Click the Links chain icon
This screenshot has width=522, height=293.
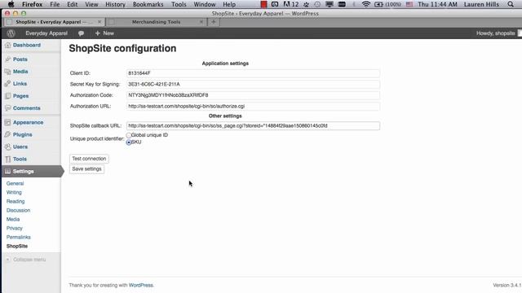point(8,84)
